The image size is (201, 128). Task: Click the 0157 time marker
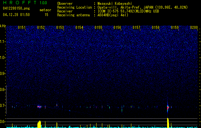[x=136, y=28]
